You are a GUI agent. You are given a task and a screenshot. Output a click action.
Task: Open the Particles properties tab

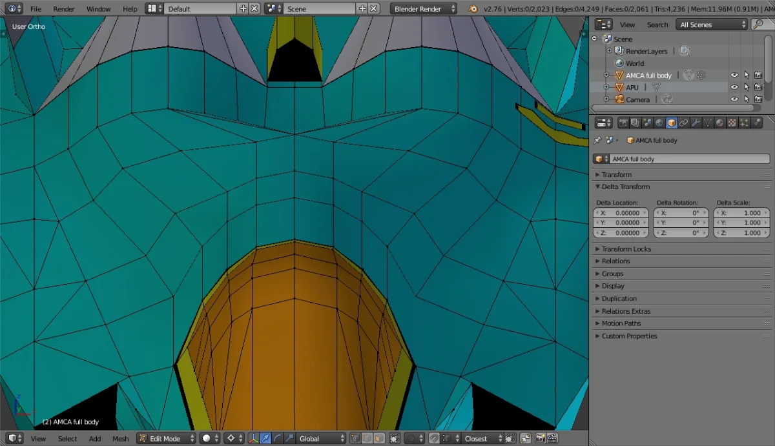[745, 123]
